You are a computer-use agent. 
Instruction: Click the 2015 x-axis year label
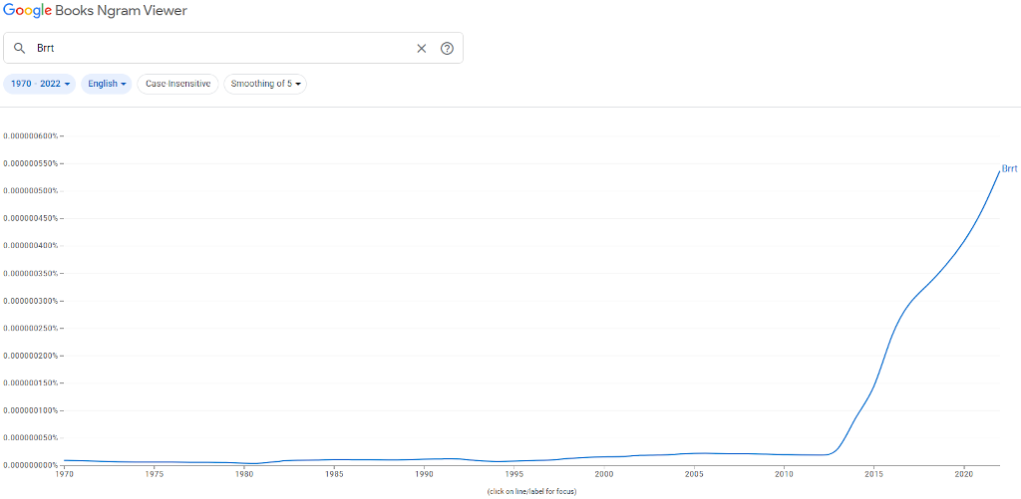(873, 473)
